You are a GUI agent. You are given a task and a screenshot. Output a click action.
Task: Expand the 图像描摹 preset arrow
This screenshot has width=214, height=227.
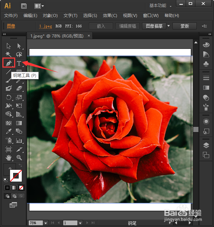pyautogui.click(x=168, y=26)
